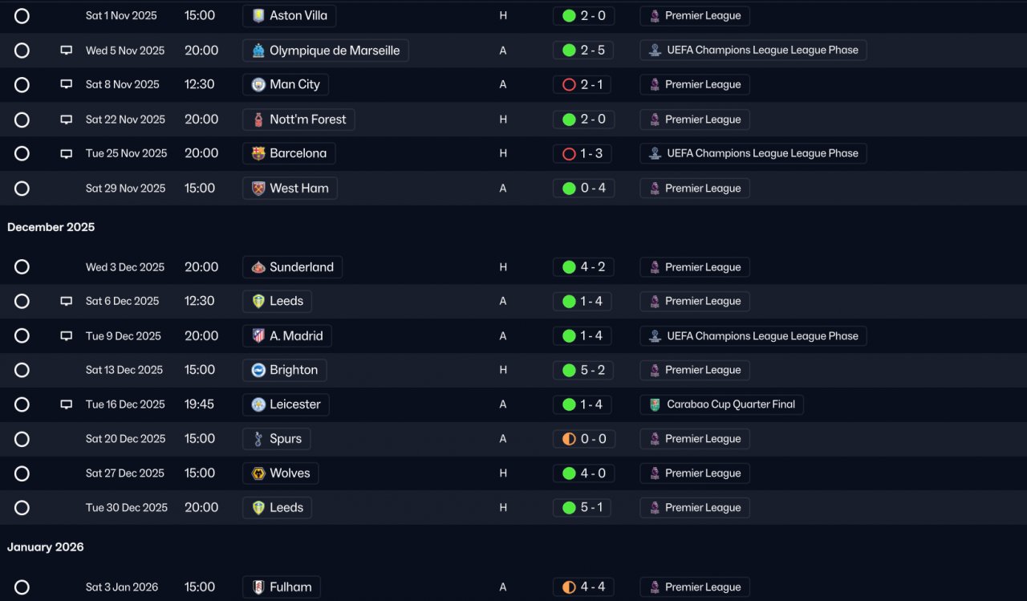Click the TV broadcast icon for the Marseille match

coord(67,51)
